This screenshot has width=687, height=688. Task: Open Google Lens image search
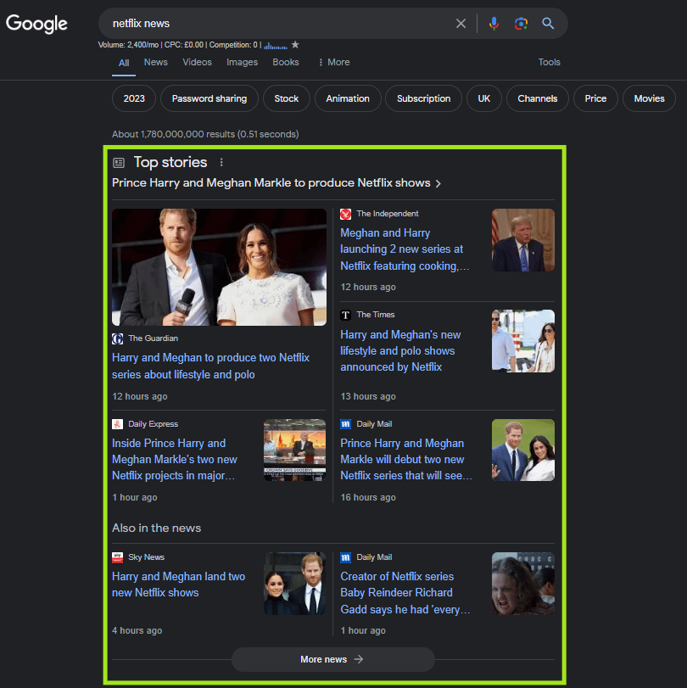(x=521, y=24)
